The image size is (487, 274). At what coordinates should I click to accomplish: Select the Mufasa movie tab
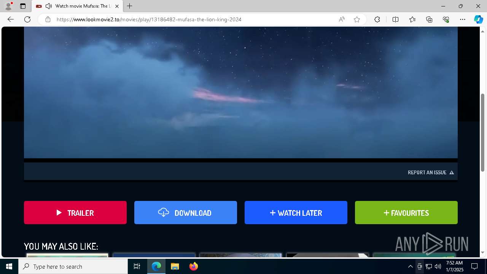tap(77, 6)
